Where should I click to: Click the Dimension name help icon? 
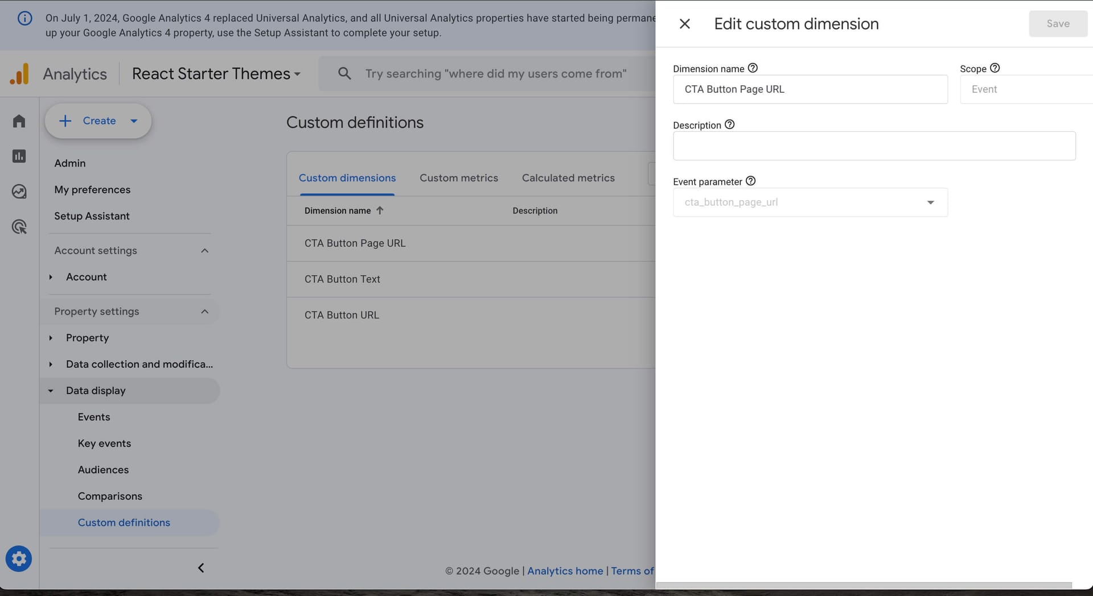click(753, 68)
